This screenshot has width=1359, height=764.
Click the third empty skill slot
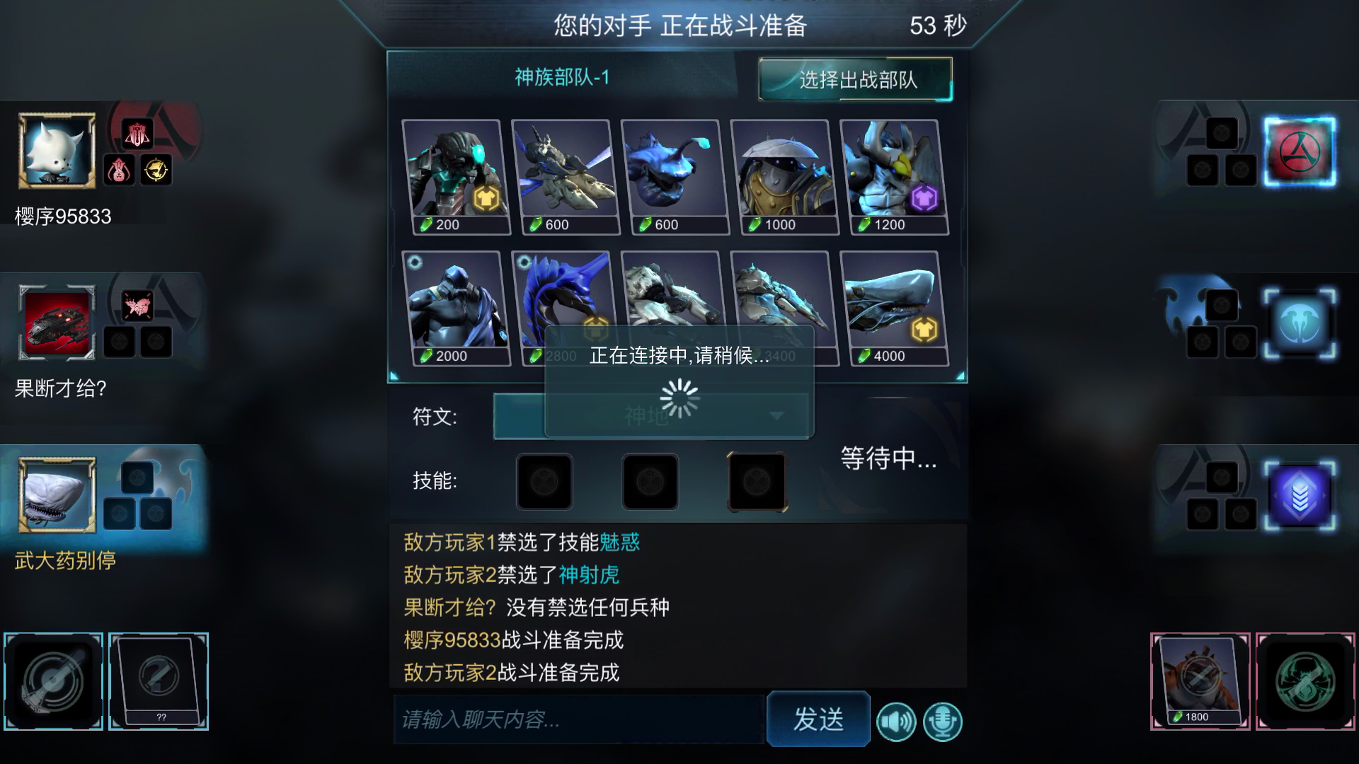click(757, 482)
